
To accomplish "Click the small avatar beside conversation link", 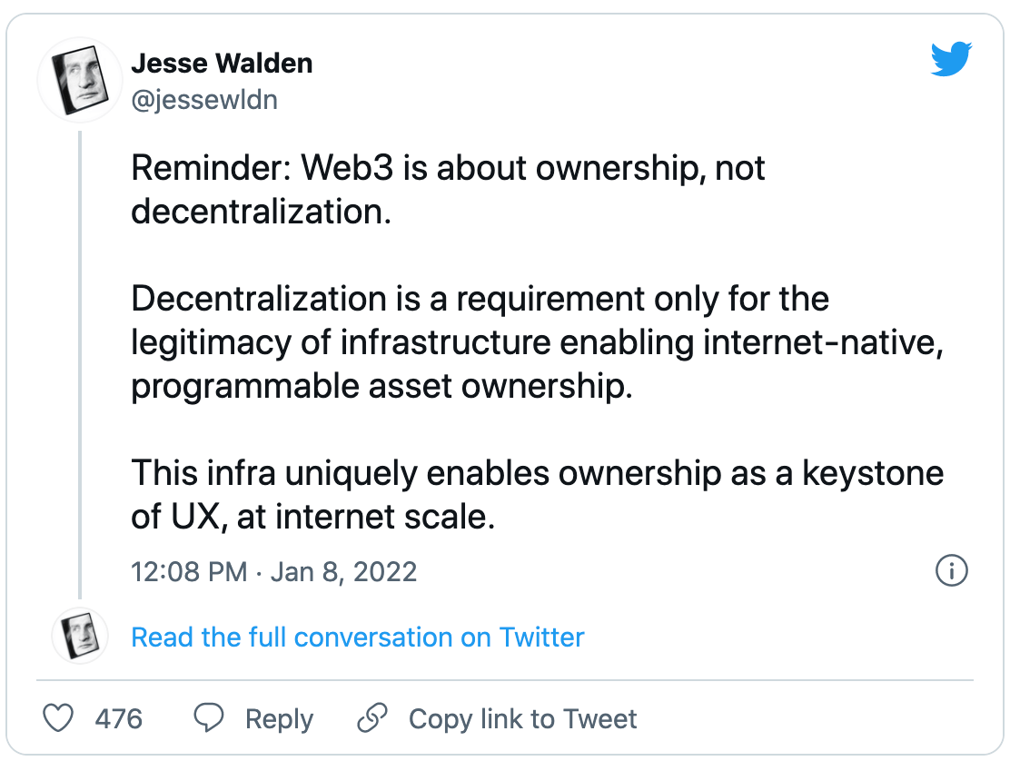I will click(80, 635).
